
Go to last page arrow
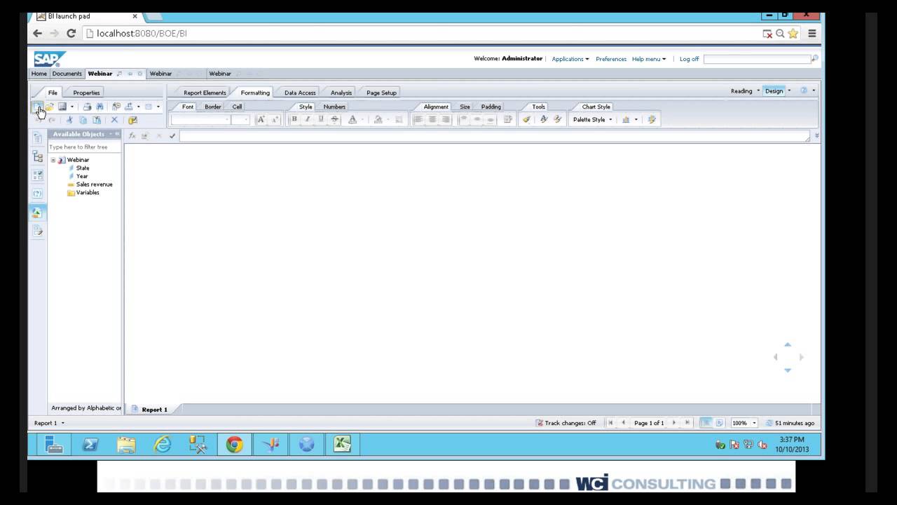click(687, 423)
